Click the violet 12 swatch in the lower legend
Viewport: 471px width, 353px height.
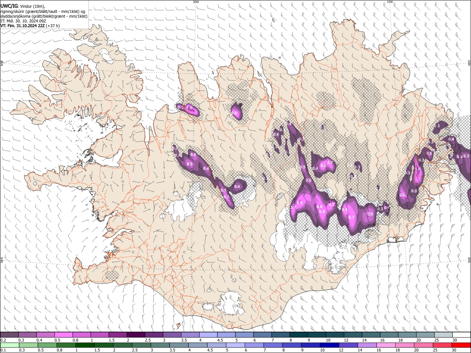coord(348,345)
